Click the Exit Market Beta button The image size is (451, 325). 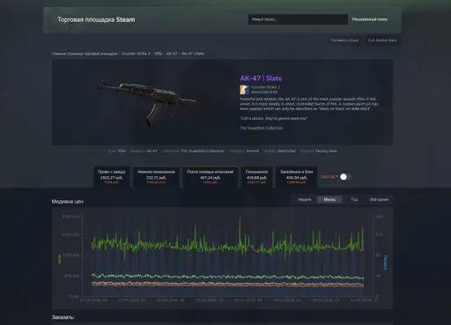click(382, 41)
